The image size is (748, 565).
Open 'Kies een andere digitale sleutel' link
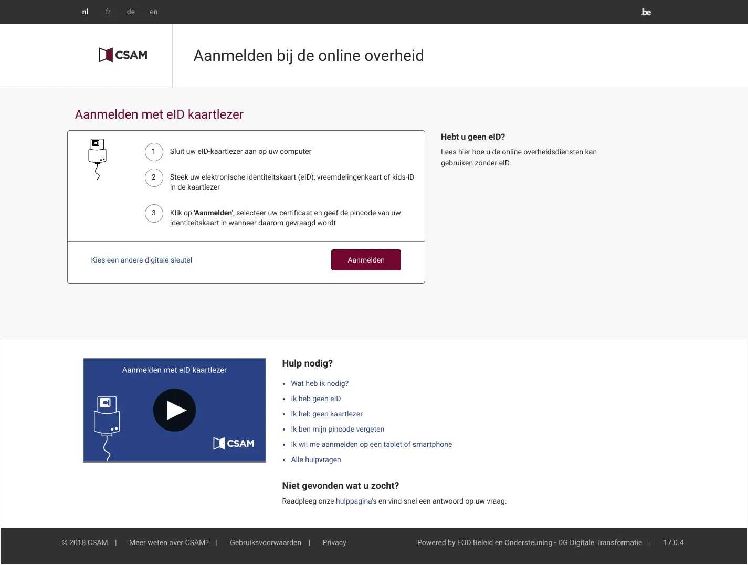(142, 260)
